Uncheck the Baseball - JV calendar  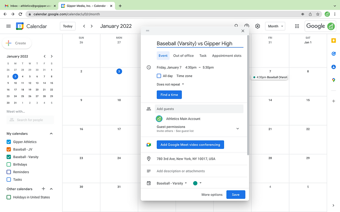8,149
